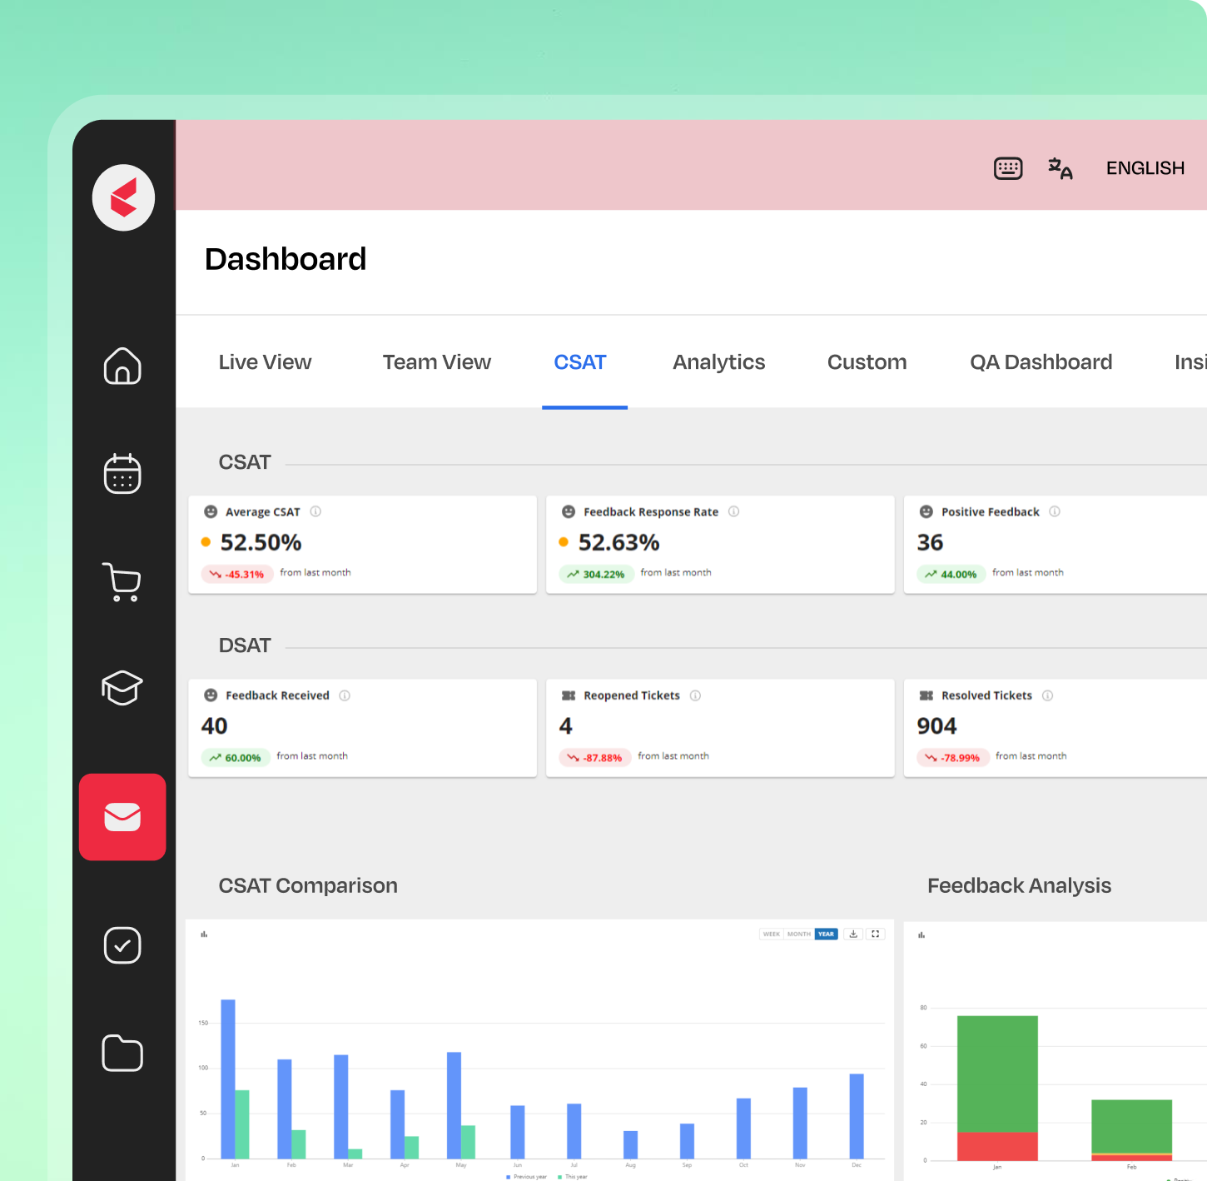Screen dimensions: 1207x1181
Task: Switch CSAT Comparison to MONTH view
Action: pyautogui.click(x=799, y=934)
